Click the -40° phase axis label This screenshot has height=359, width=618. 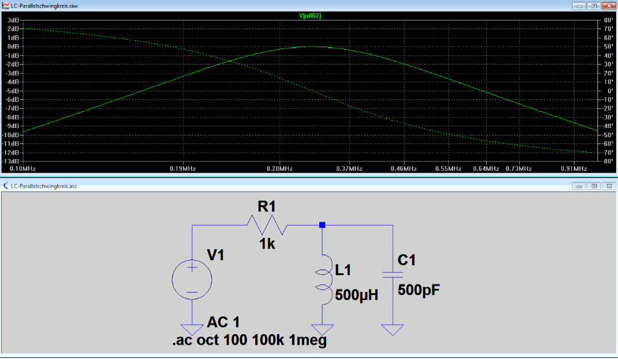[607, 126]
